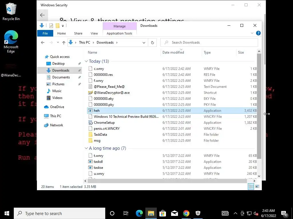Image resolution: width=293 pixels, height=219 pixels.
Task: Switch to large thumbnails view
Action: point(257,186)
